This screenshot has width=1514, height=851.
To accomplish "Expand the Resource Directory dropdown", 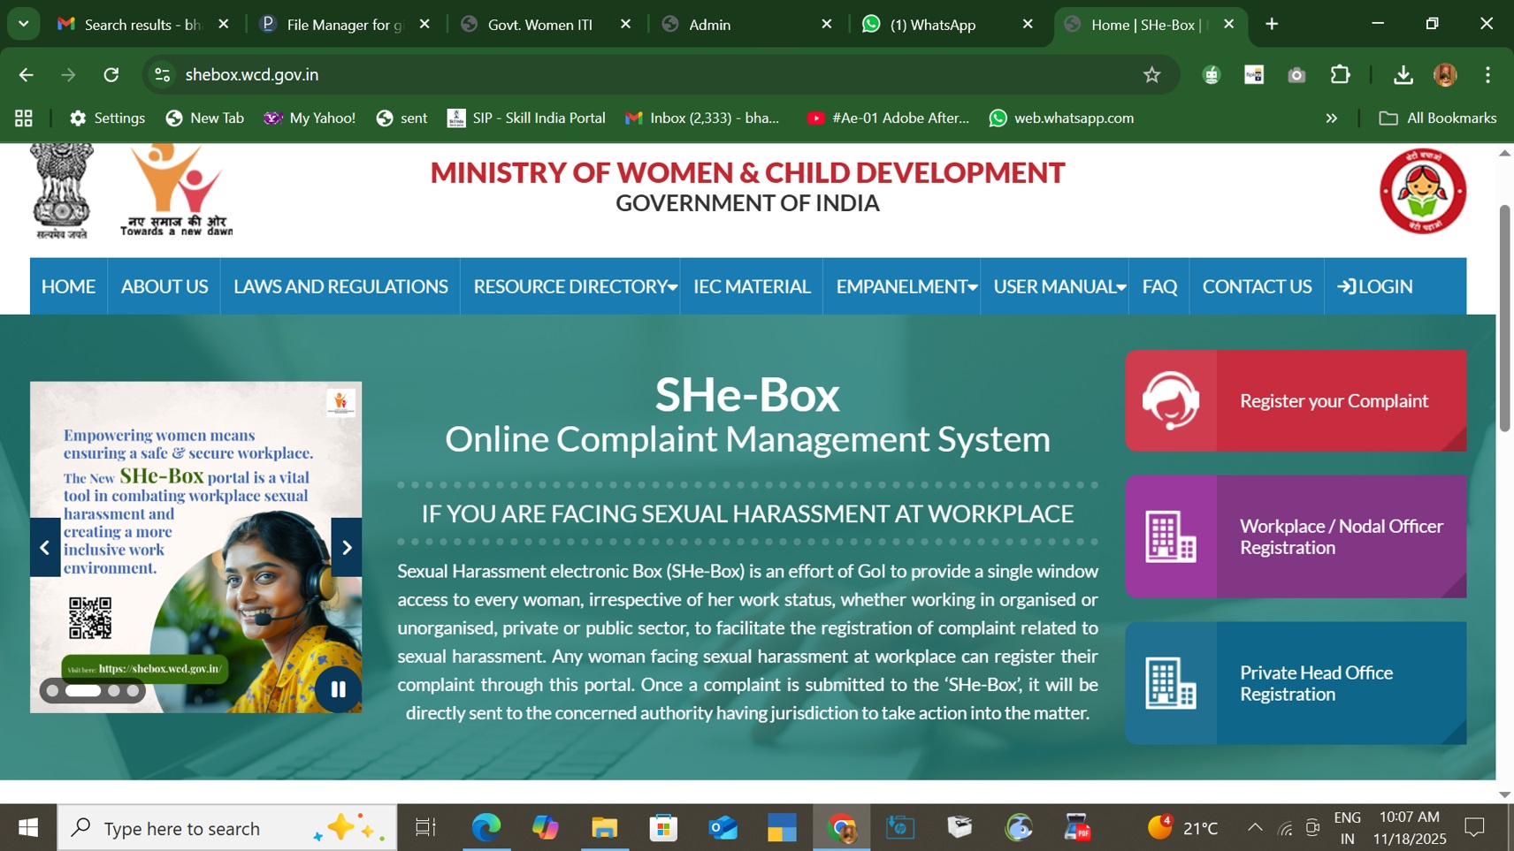I will pos(574,286).
